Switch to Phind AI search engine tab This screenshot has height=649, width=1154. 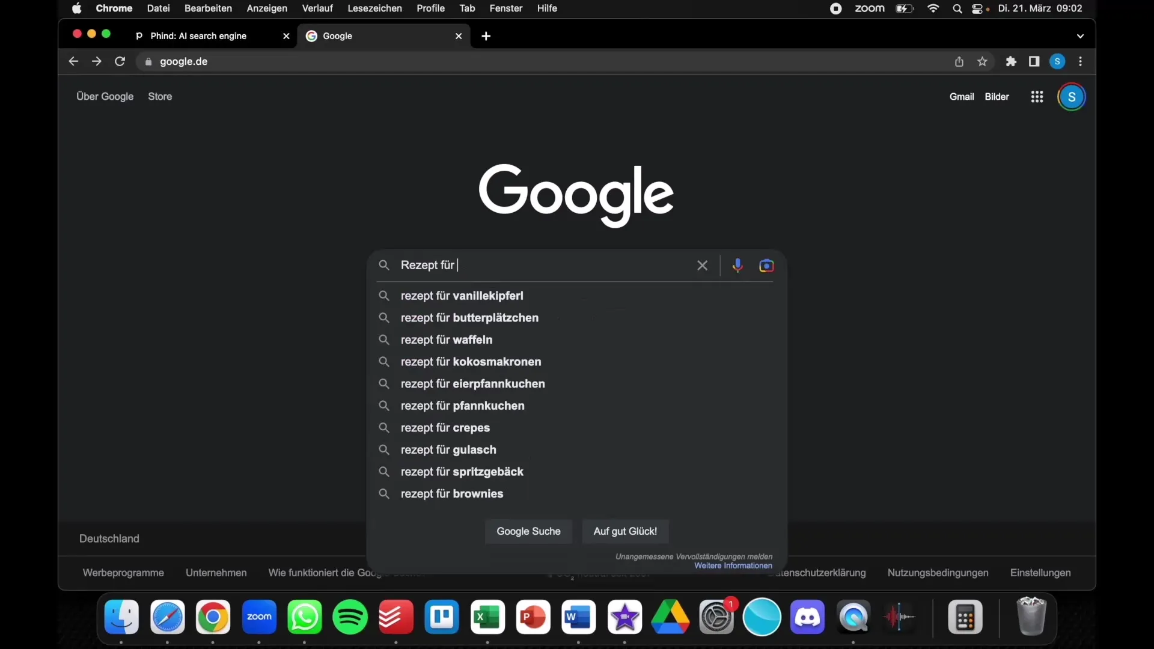[x=198, y=36]
